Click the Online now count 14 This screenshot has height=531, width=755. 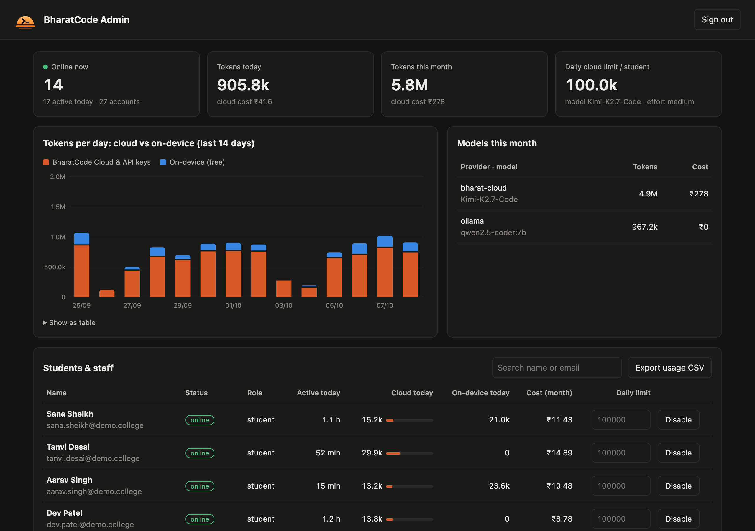click(53, 85)
